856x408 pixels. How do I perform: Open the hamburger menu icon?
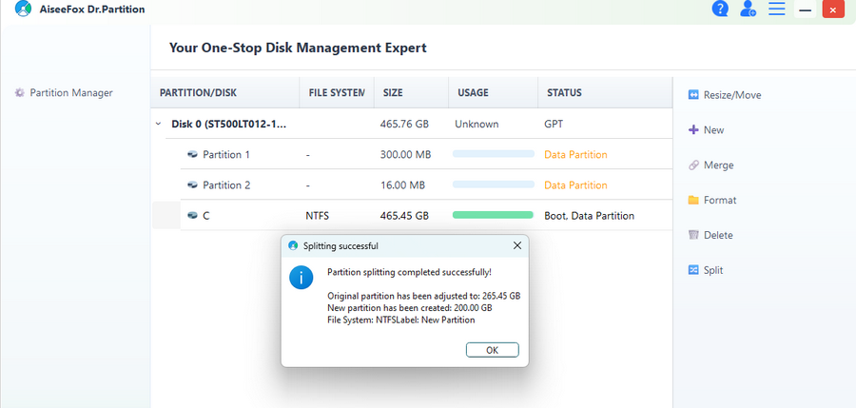click(x=776, y=9)
